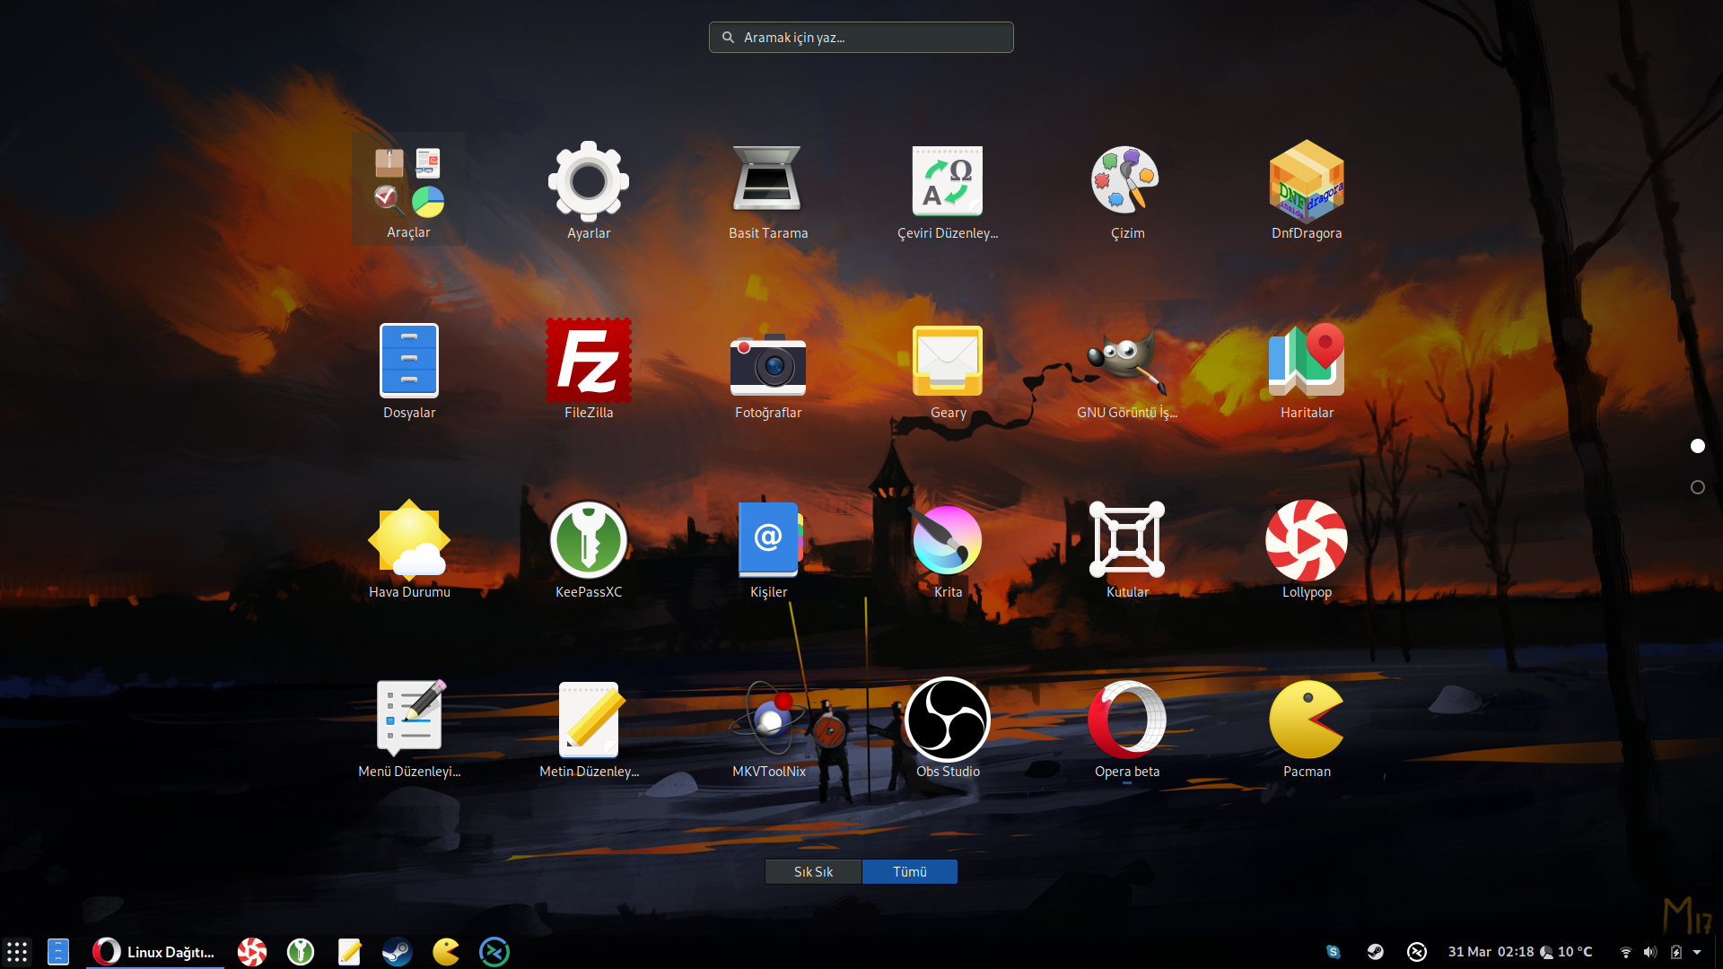Switch to the Sık Sık tab
This screenshot has height=969, width=1723.
(x=813, y=871)
